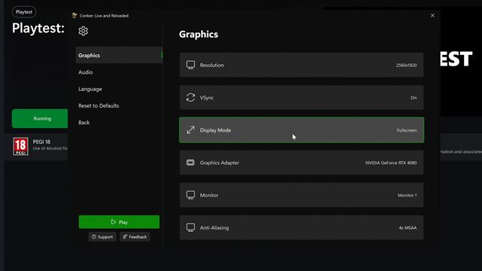Open the Language settings tab
The height and width of the screenshot is (271, 482).
[x=119, y=89]
